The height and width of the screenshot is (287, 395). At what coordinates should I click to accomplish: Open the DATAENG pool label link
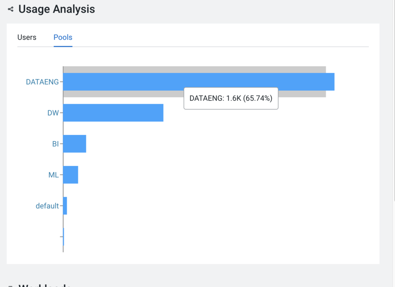(42, 82)
